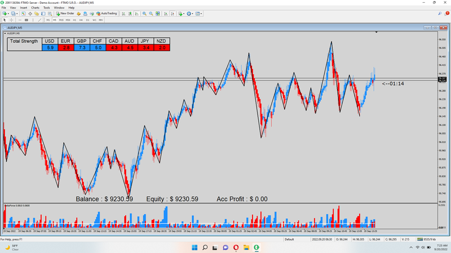Switch chart to Bar Chart mode
Screen dimensions: 451x253
123,13
